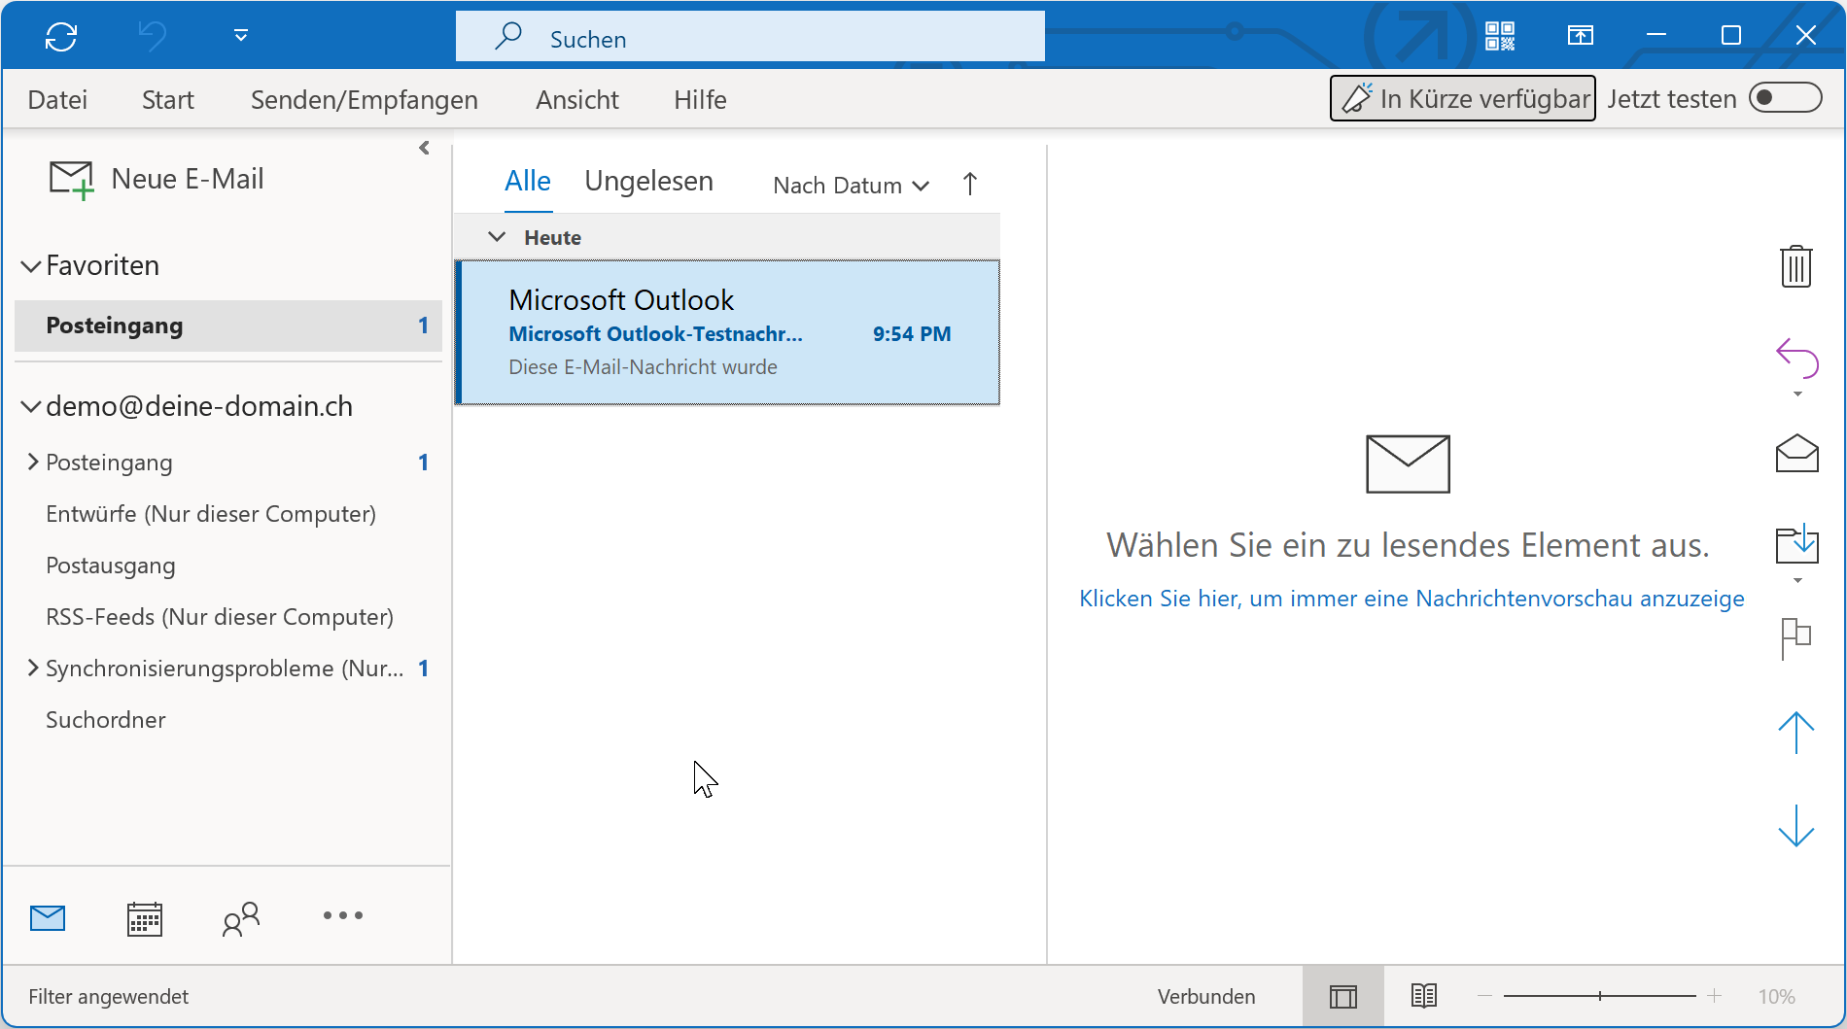
Task: Click the zoom in plus button
Action: (x=1715, y=996)
